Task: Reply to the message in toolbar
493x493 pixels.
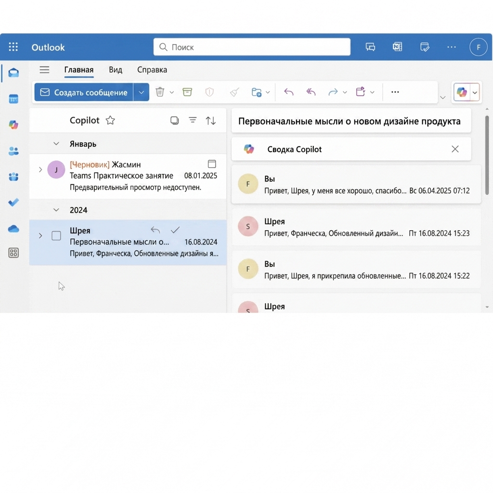Action: 289,92
